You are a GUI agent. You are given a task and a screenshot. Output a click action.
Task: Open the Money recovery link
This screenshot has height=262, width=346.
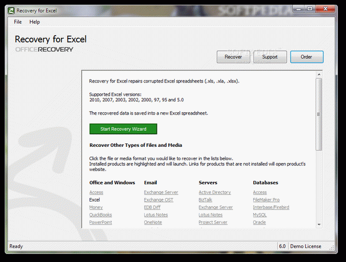click(96, 207)
